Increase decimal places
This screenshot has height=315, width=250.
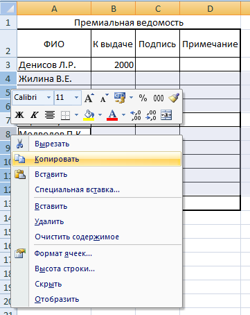[136, 115]
